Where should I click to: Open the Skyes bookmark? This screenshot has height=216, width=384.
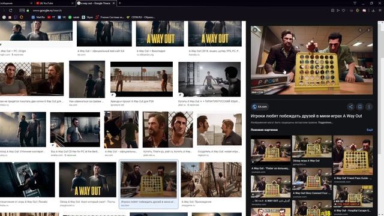(88, 17)
